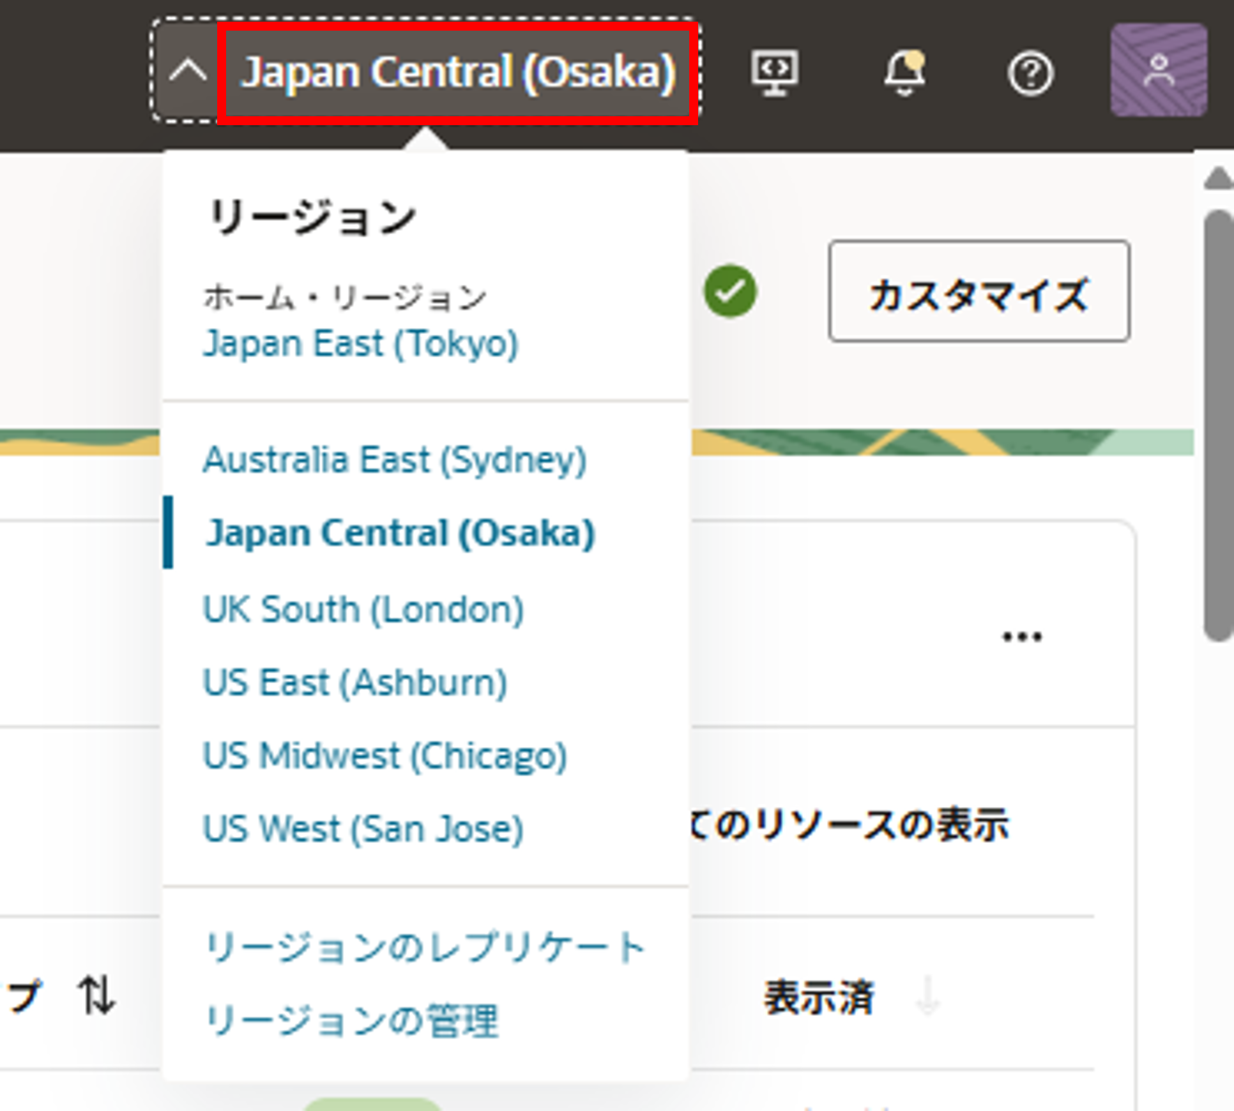Open the three-dots actions menu
The image size is (1234, 1111).
1022,637
